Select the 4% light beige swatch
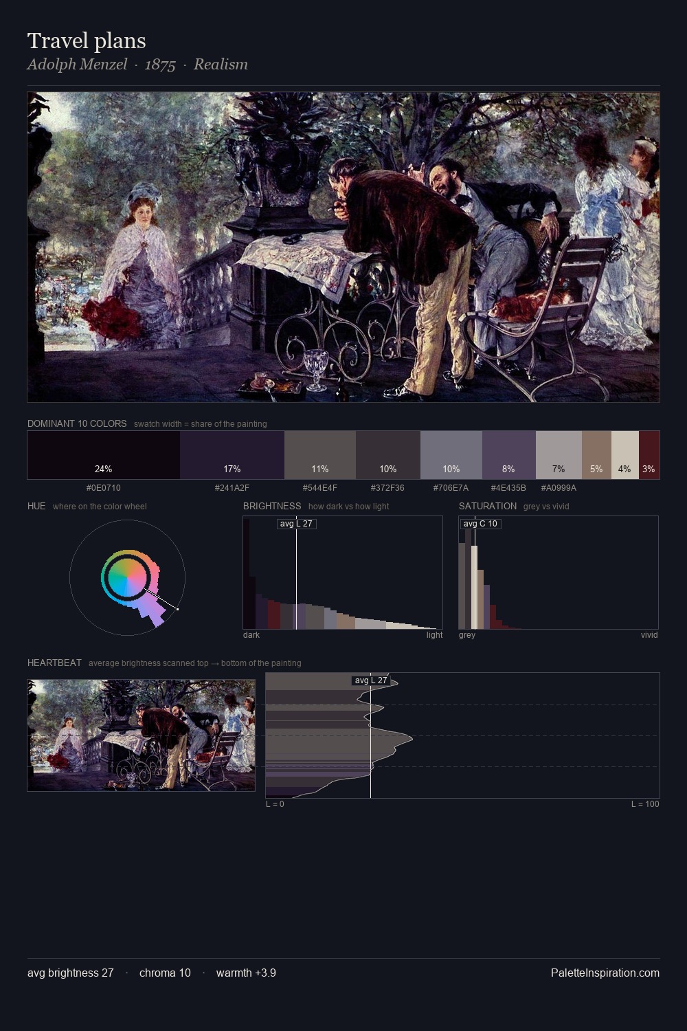 click(625, 455)
